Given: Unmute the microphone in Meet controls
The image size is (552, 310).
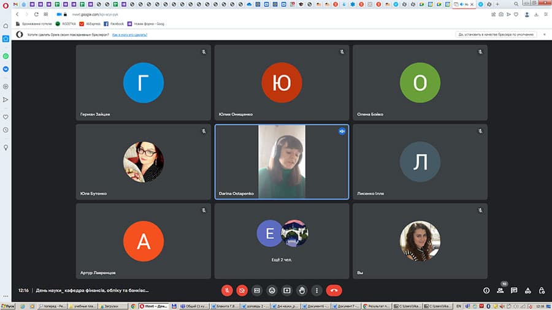Looking at the screenshot, I should point(227,290).
